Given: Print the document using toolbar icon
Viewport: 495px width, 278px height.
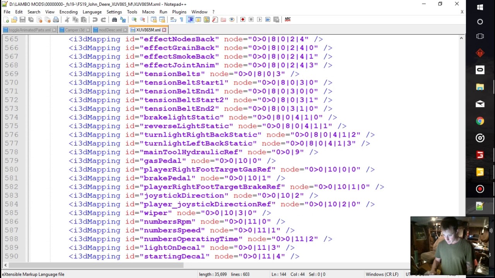Looking at the screenshot, I should tap(56, 19).
